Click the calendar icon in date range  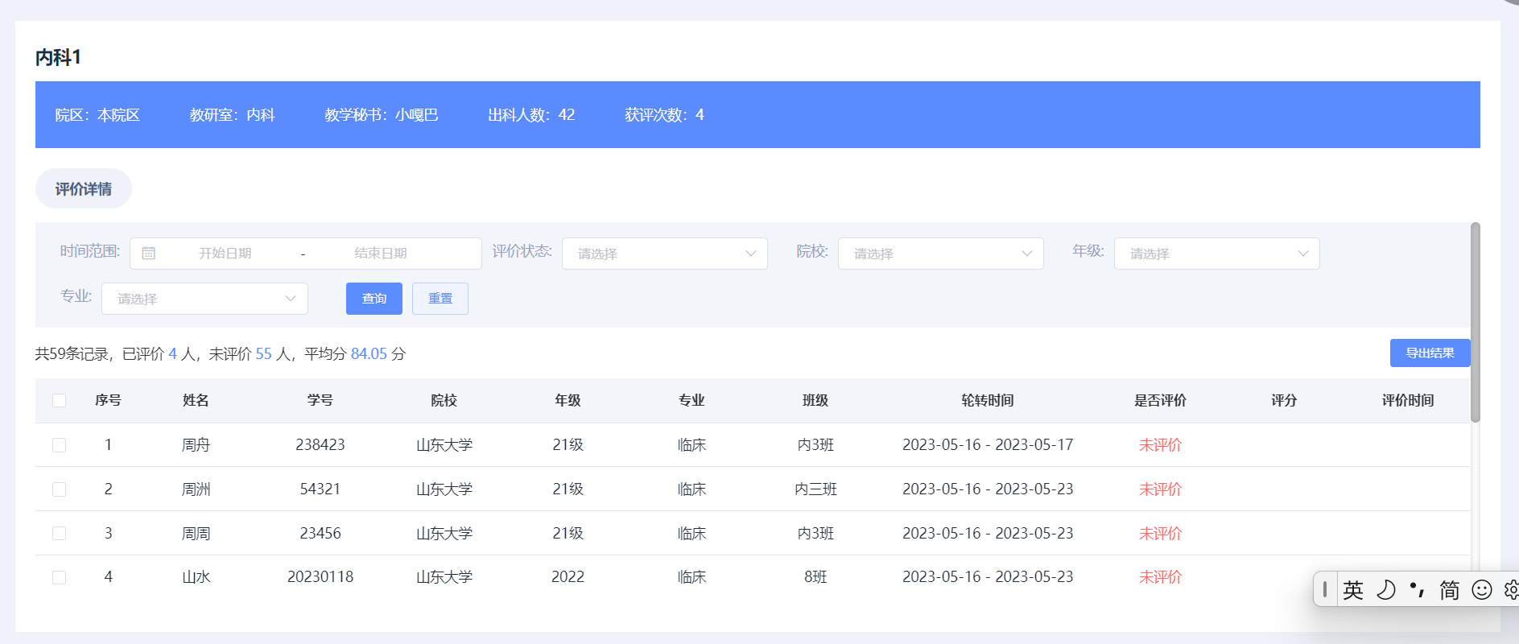pyautogui.click(x=148, y=254)
